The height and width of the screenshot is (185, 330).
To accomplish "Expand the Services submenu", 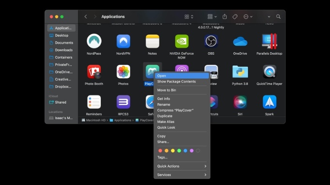I will 182,175.
